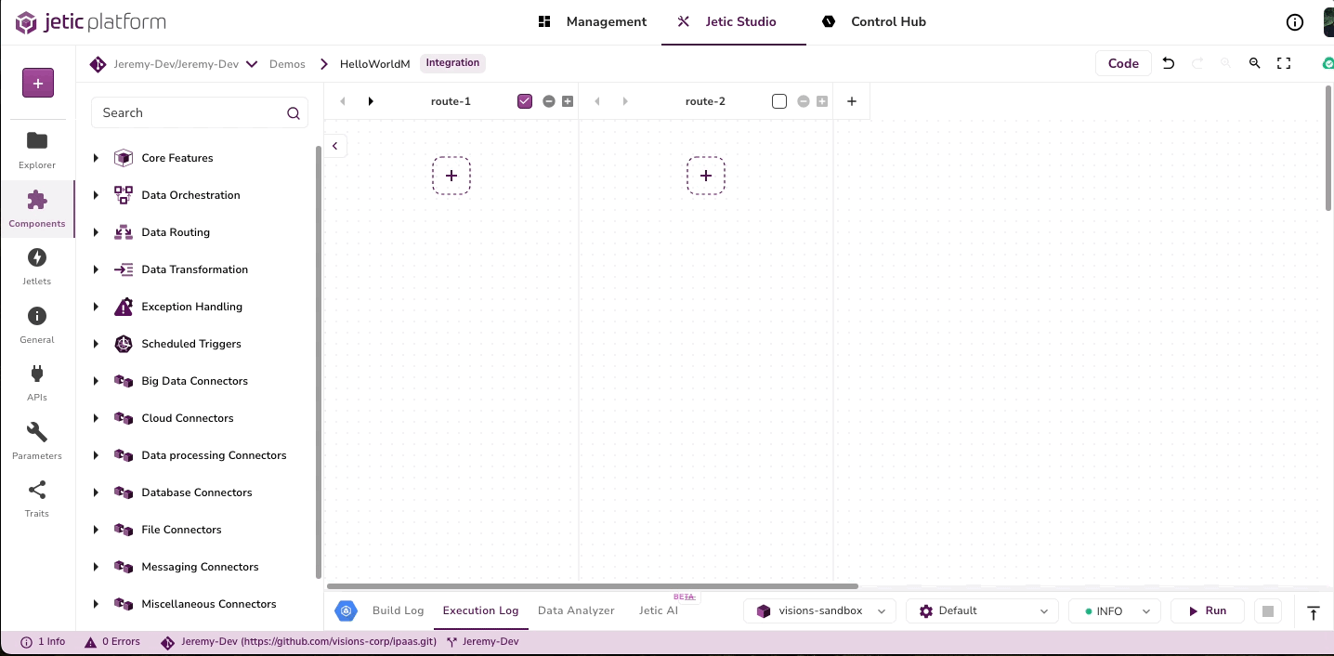Collapse the components panel with chevron
Image resolution: width=1334 pixels, height=656 pixels.
point(335,146)
